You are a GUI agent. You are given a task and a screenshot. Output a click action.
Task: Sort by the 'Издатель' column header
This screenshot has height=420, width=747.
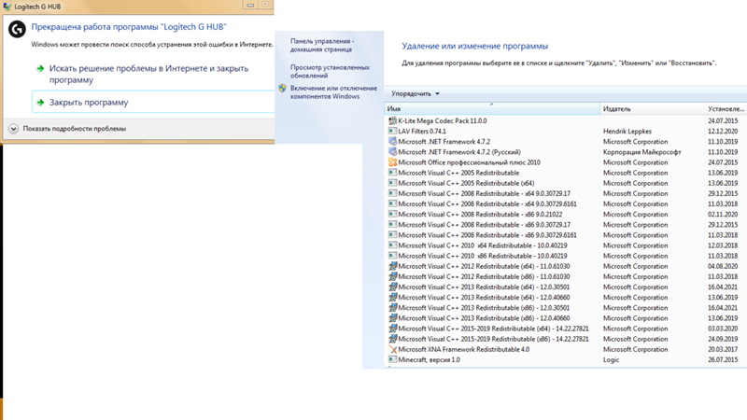click(652, 109)
